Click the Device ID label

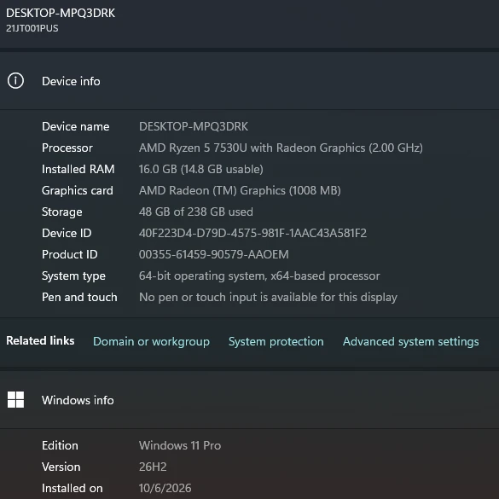67,233
